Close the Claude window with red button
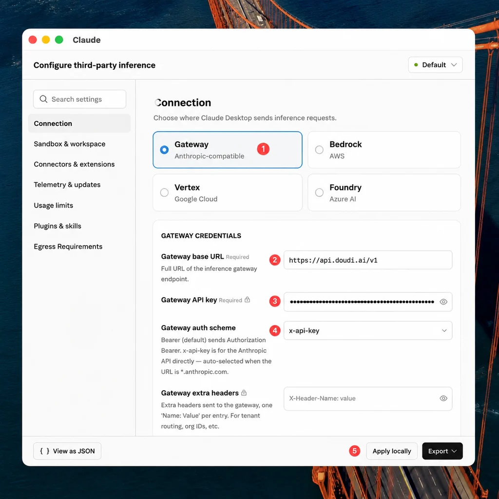Viewport: 499px width, 499px height. click(33, 40)
